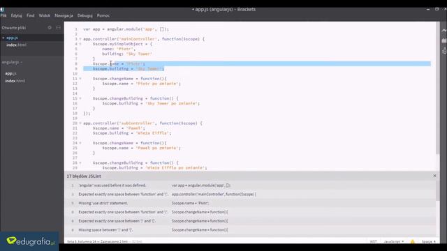Click line number 1 in the gutter
This screenshot has height=251, width=447.
tap(76, 29)
